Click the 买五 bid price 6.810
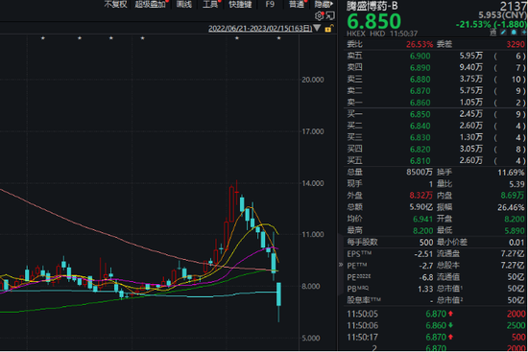 [420, 161]
